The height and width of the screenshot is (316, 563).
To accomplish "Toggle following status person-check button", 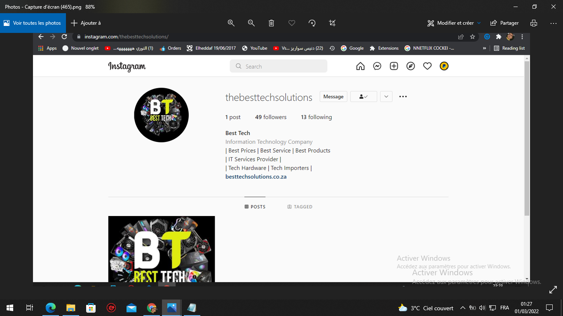I will (364, 97).
